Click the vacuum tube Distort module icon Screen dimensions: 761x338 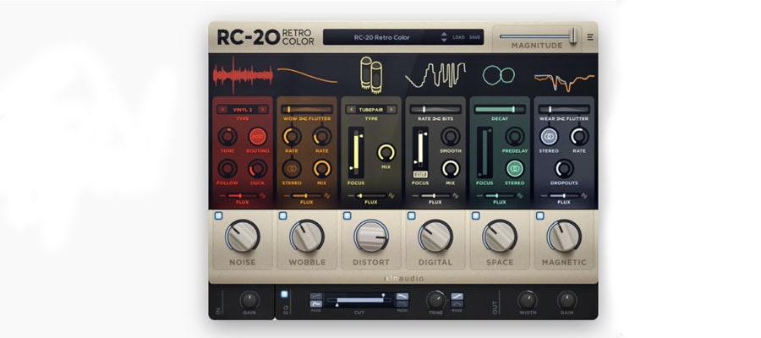click(x=371, y=76)
